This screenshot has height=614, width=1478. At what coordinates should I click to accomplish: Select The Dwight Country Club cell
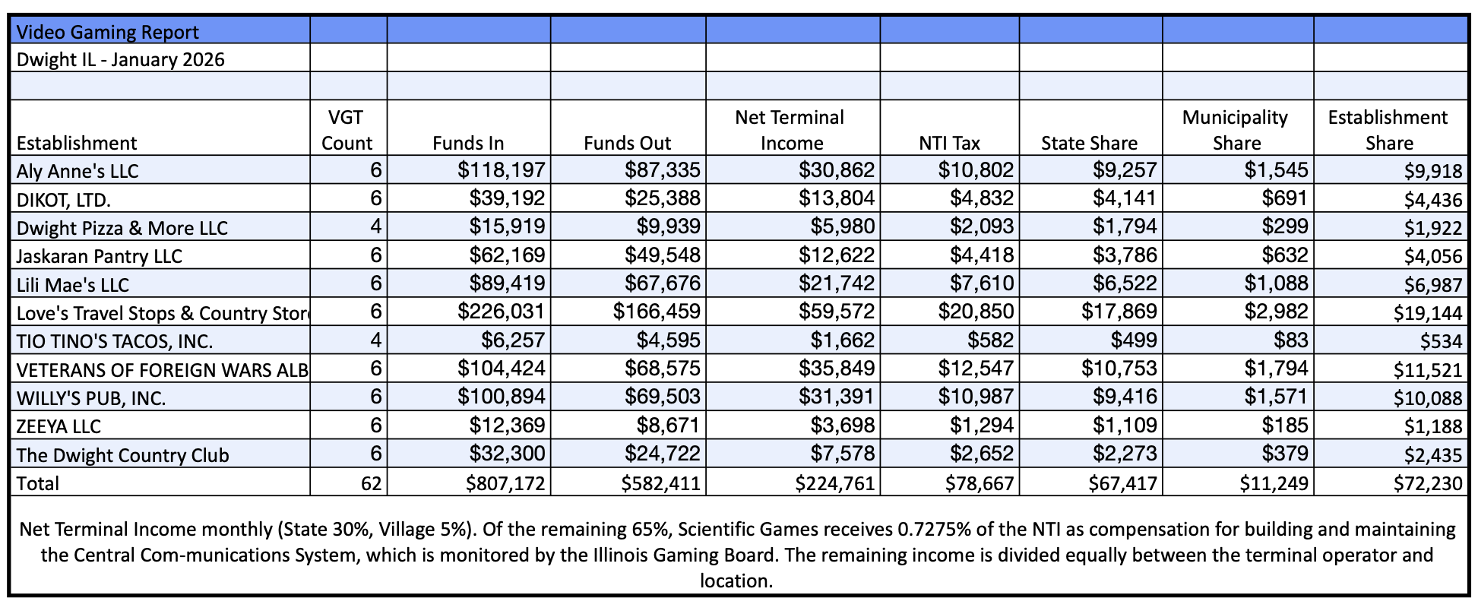122,455
